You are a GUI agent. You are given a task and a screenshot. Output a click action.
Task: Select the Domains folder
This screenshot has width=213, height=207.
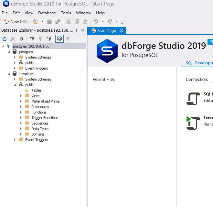pyautogui.click(x=38, y=134)
